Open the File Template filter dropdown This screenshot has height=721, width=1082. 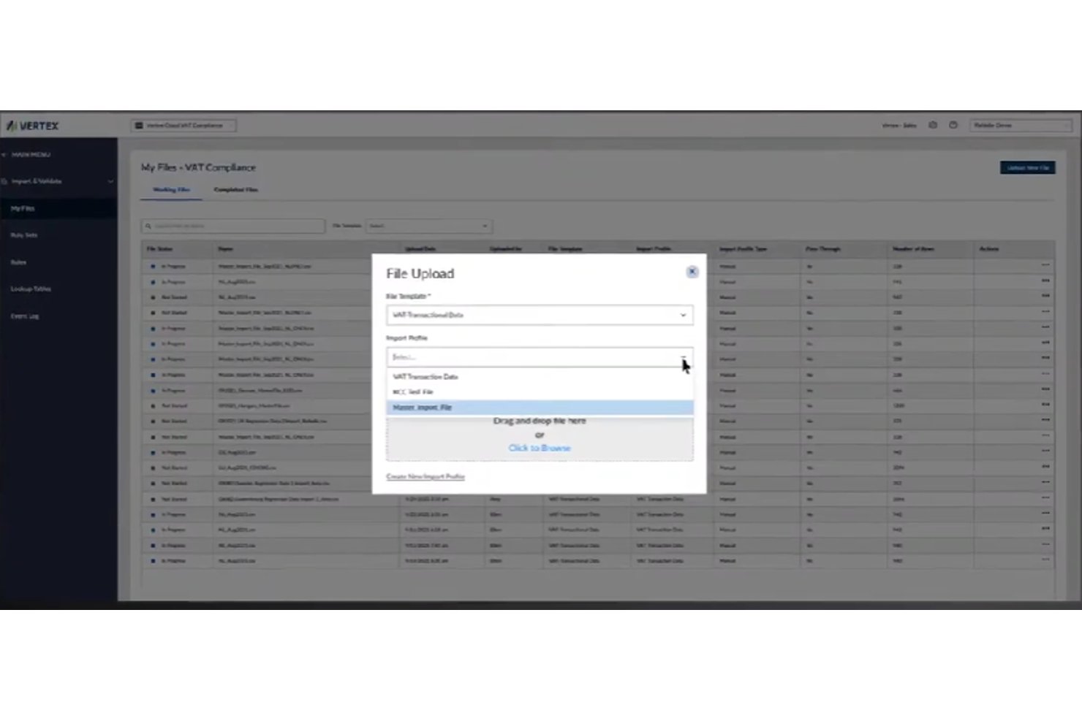point(428,226)
